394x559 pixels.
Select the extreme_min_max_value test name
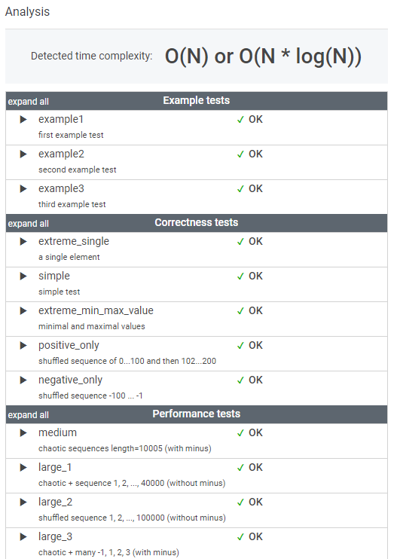96,310
